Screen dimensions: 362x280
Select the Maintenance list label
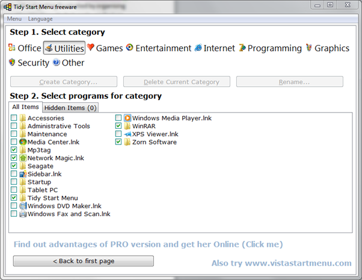tap(48, 134)
